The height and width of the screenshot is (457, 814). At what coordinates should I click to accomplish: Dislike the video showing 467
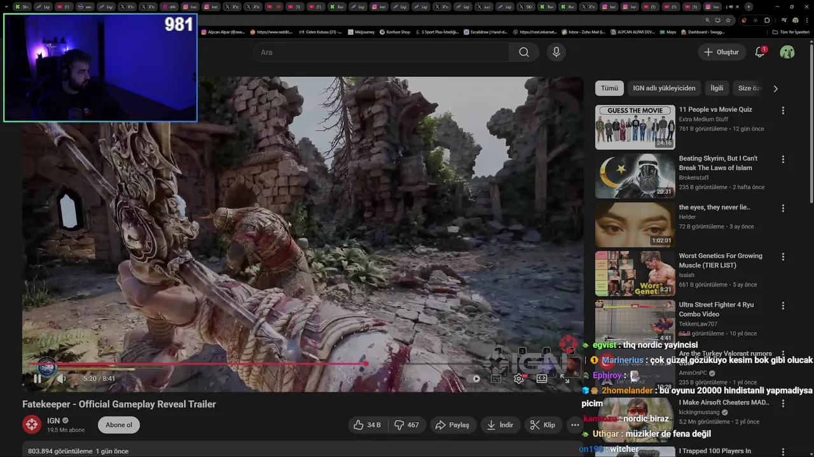pyautogui.click(x=406, y=425)
